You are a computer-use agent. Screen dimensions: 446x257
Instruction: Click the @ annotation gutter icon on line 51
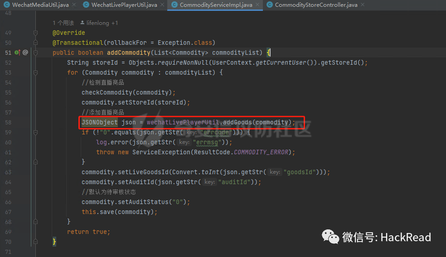click(25, 52)
